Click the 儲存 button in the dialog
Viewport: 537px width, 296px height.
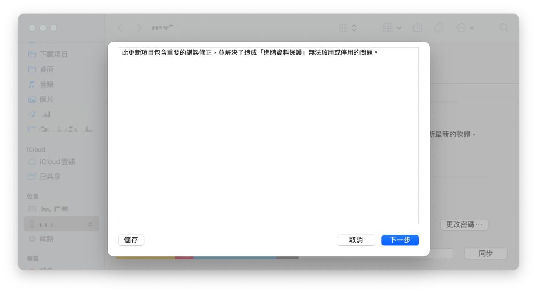131,240
